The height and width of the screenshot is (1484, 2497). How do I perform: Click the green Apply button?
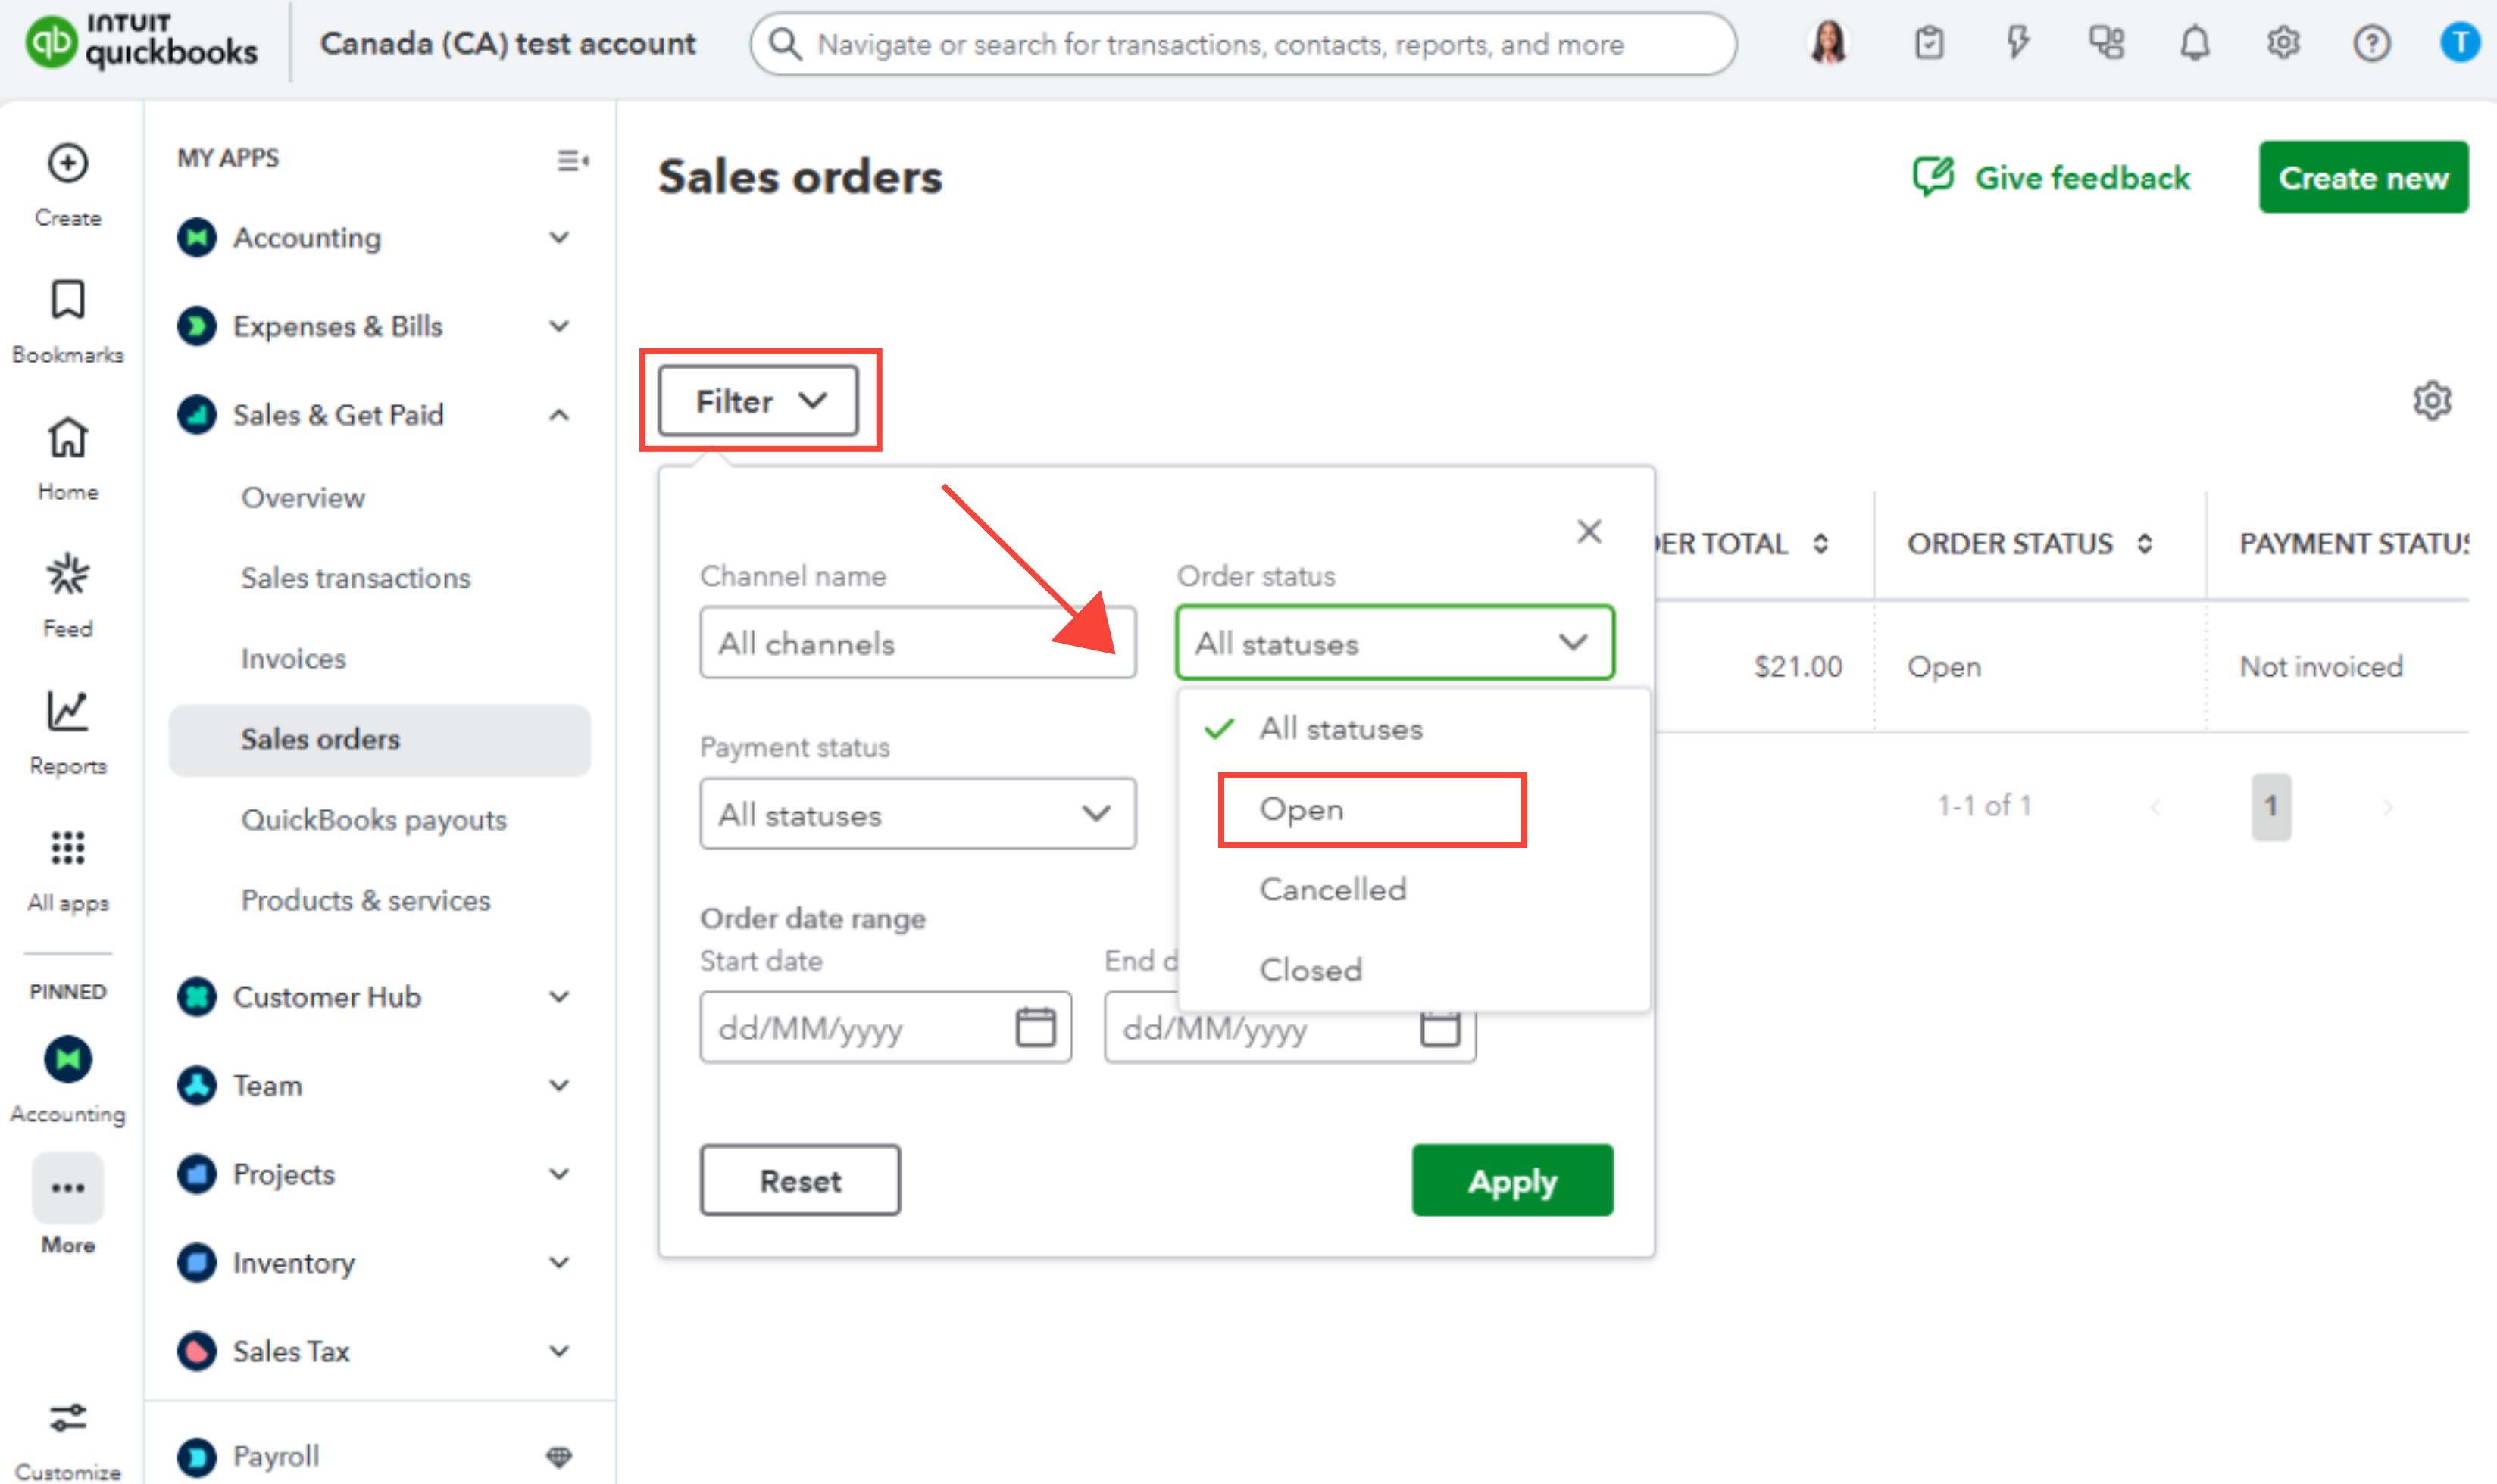coord(1511,1181)
